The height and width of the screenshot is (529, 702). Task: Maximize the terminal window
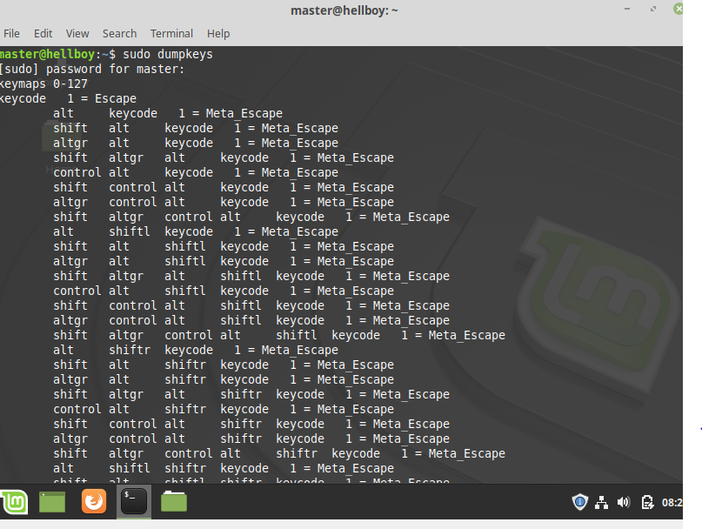[653, 9]
